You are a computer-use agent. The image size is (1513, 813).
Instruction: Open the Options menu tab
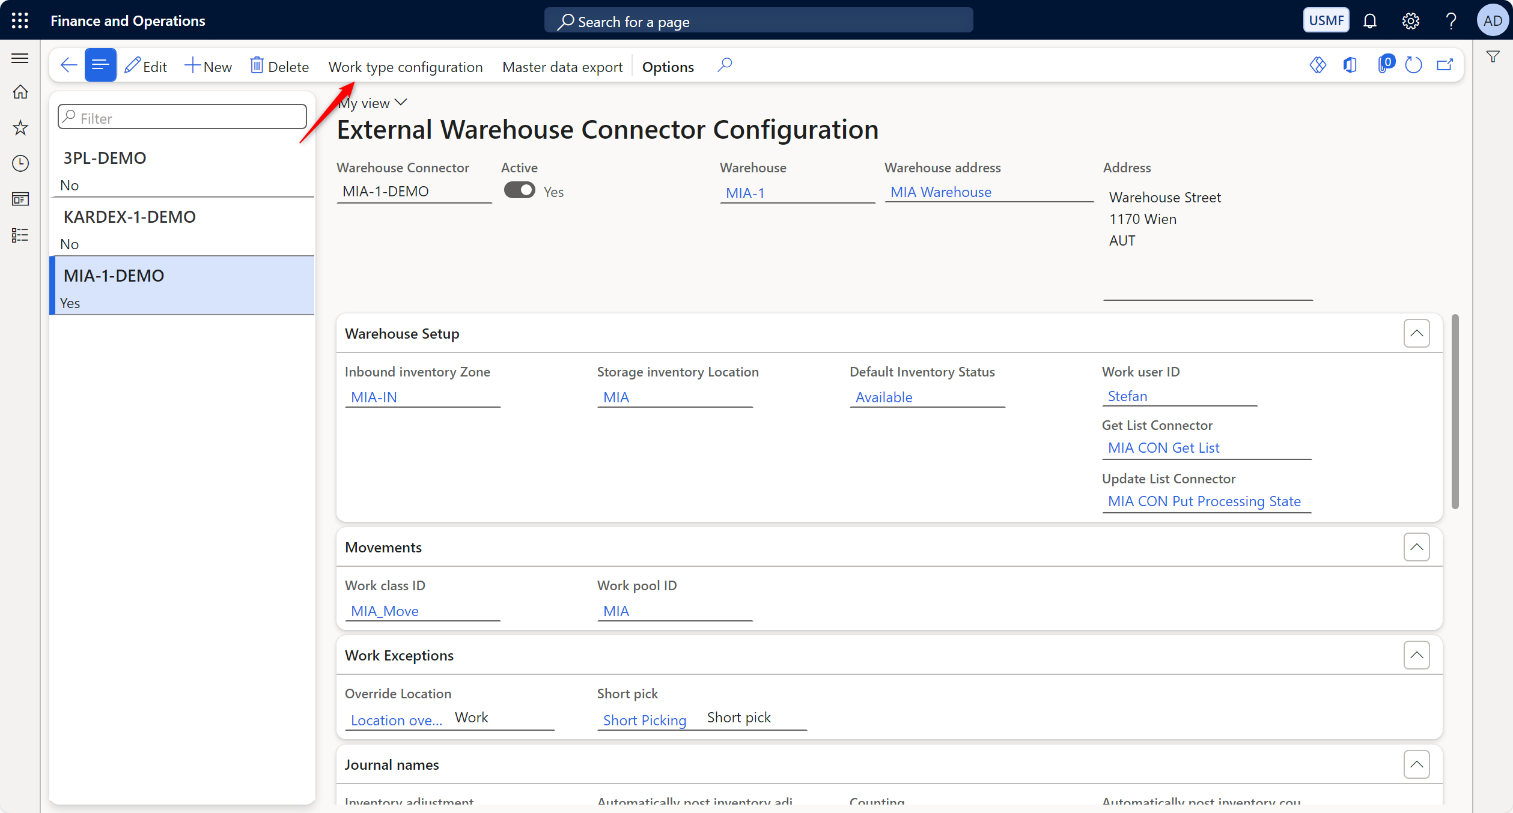[x=668, y=67]
